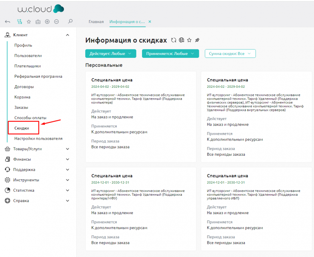Select Скидки in the sidebar menu

[x=22, y=128]
